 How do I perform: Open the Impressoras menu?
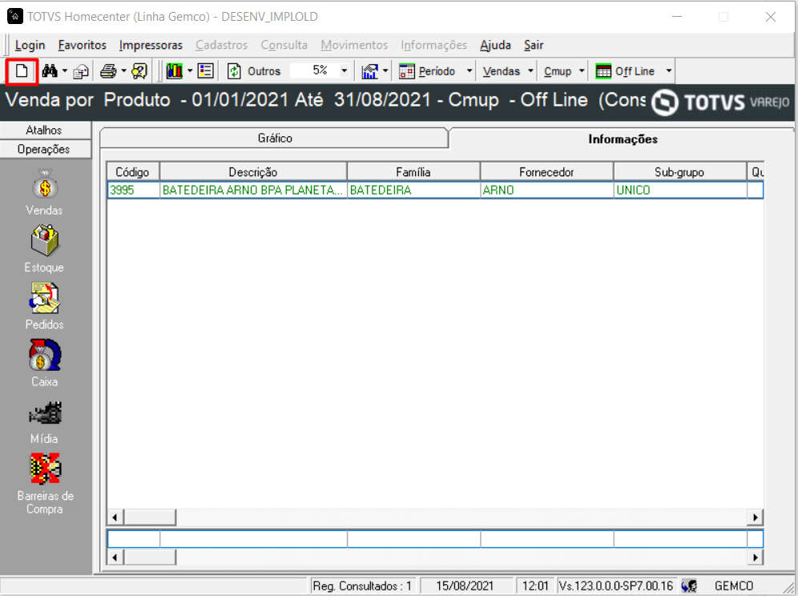pyautogui.click(x=151, y=46)
